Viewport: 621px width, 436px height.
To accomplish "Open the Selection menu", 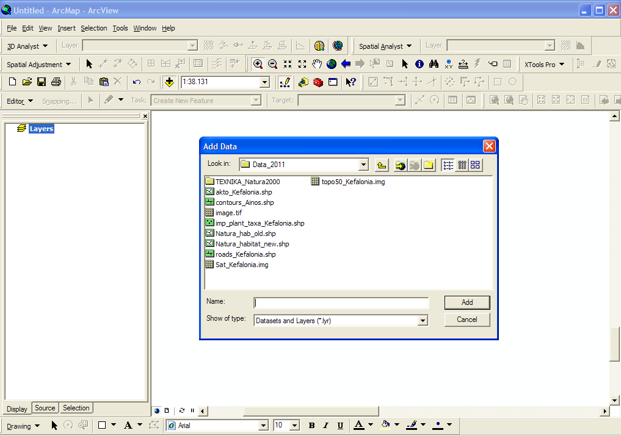I will (x=94, y=28).
